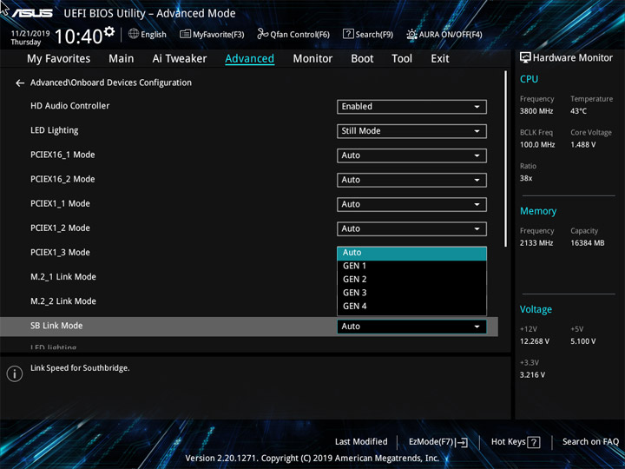
Task: Click the globe language icon
Action: (x=134, y=34)
